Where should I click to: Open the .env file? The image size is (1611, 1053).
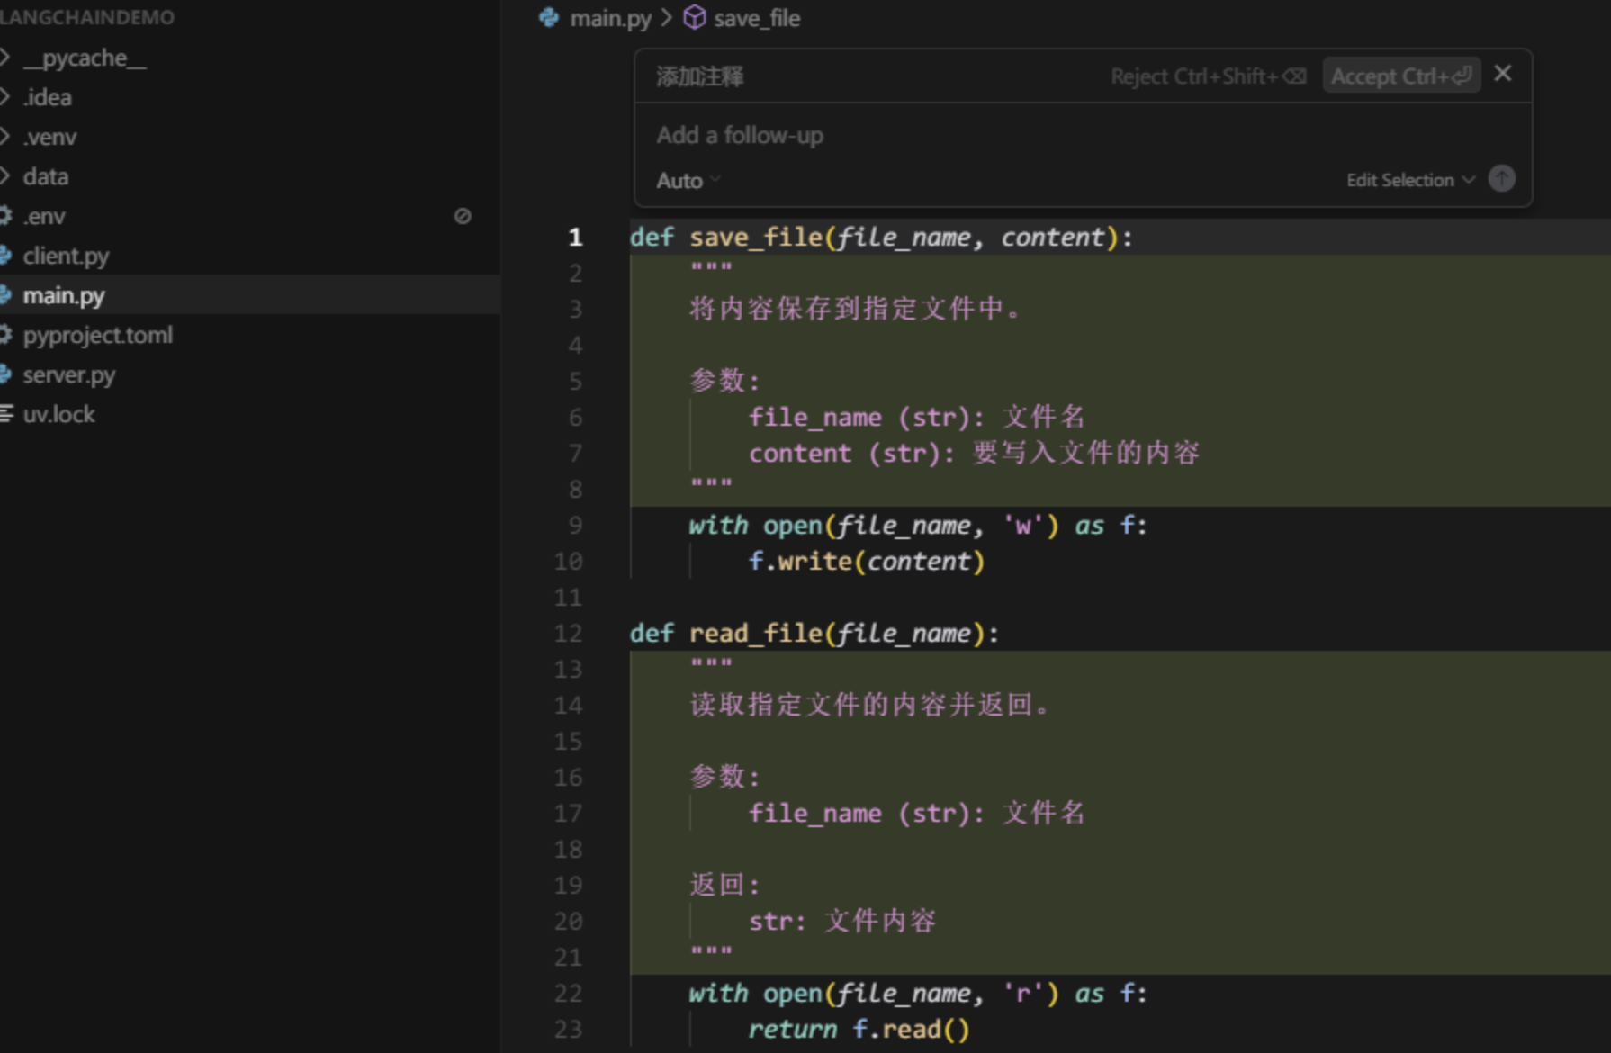coord(44,217)
